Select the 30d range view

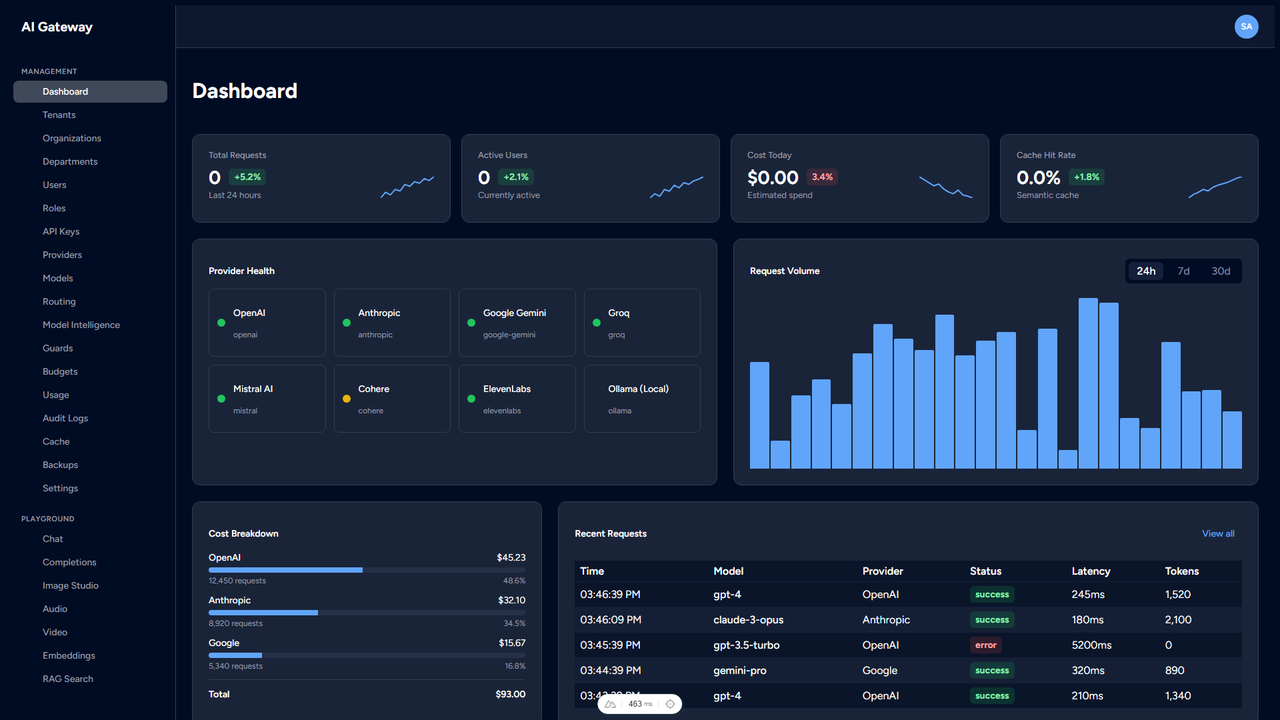tap(1220, 271)
